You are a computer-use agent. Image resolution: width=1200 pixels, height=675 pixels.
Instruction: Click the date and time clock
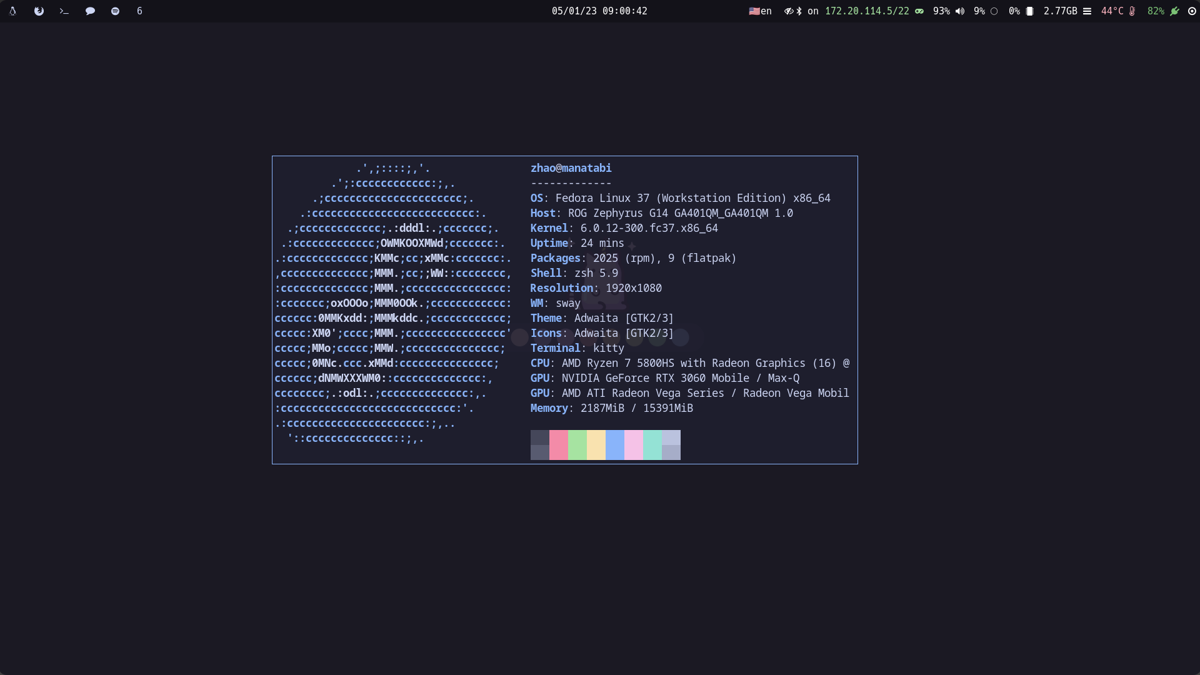tap(599, 11)
